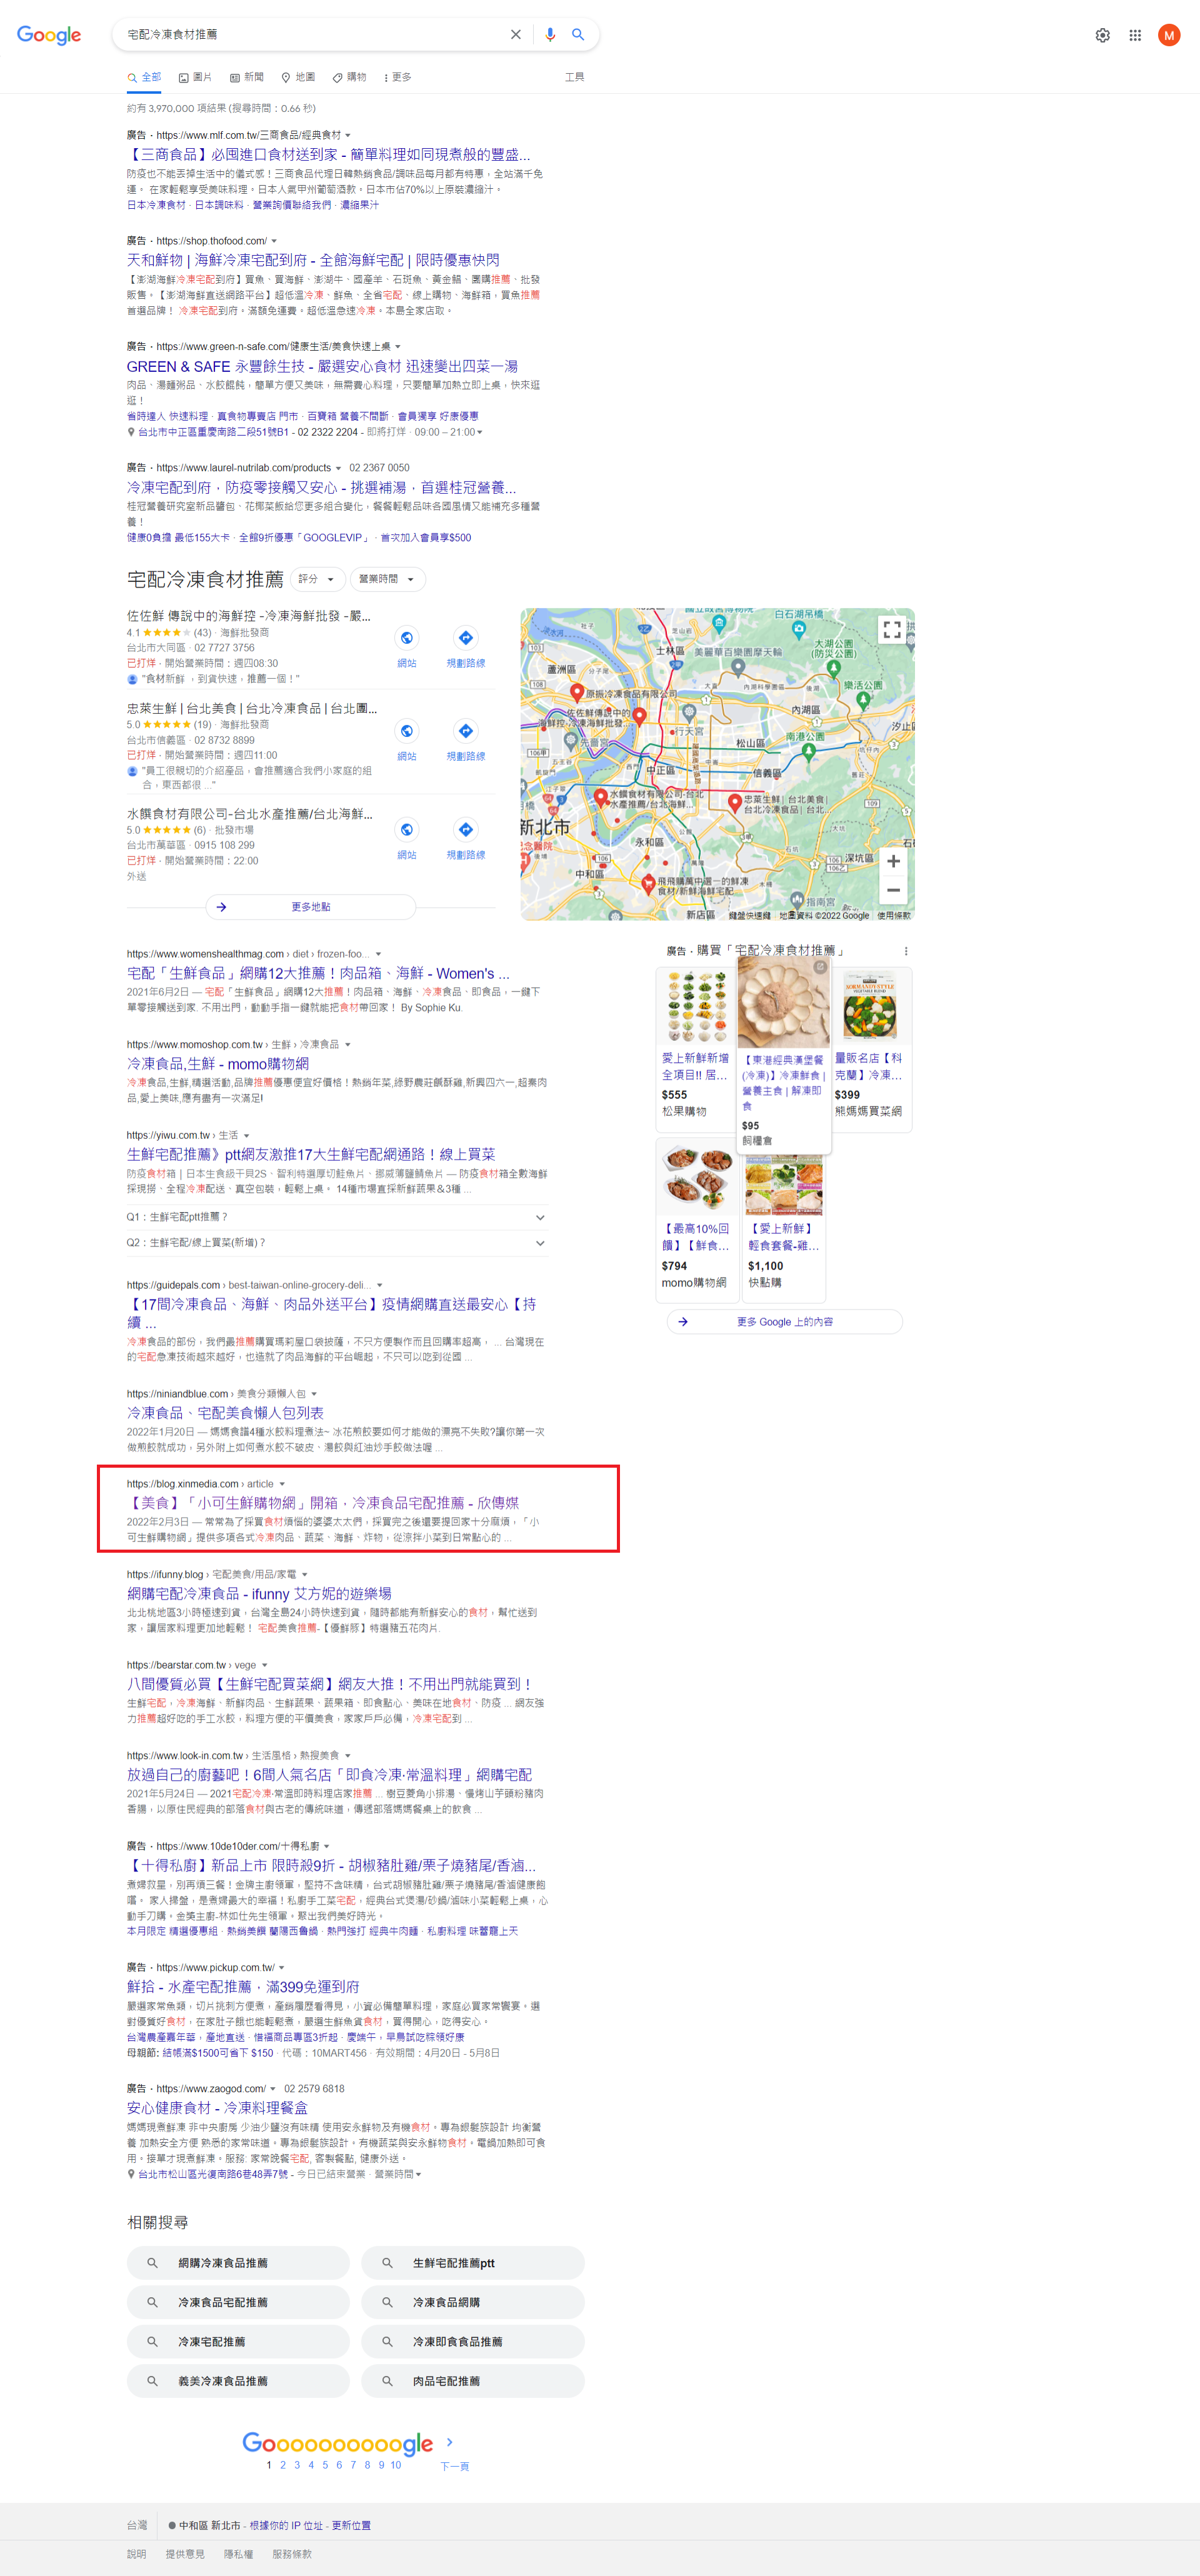Open 冷凍食品,生鮮 - momo購物網 result
Image resolution: width=1200 pixels, height=2576 pixels.
(218, 1064)
